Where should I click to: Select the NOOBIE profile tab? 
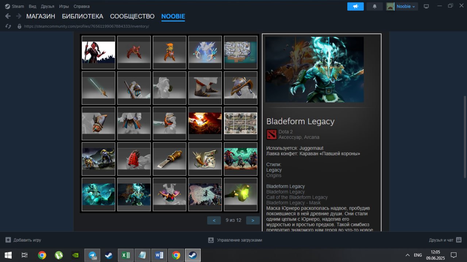[x=173, y=16]
